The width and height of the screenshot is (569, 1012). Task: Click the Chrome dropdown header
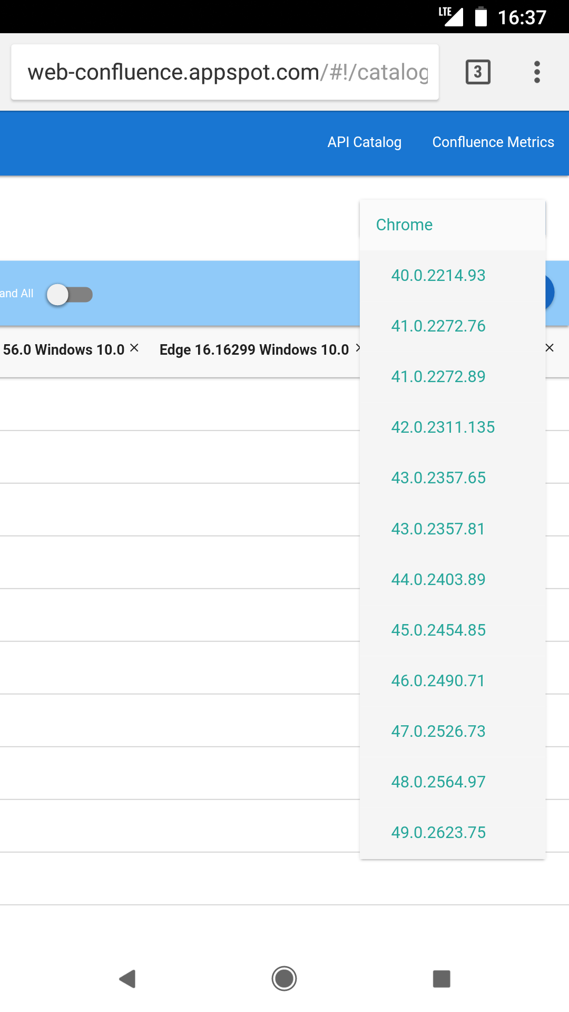coord(453,225)
